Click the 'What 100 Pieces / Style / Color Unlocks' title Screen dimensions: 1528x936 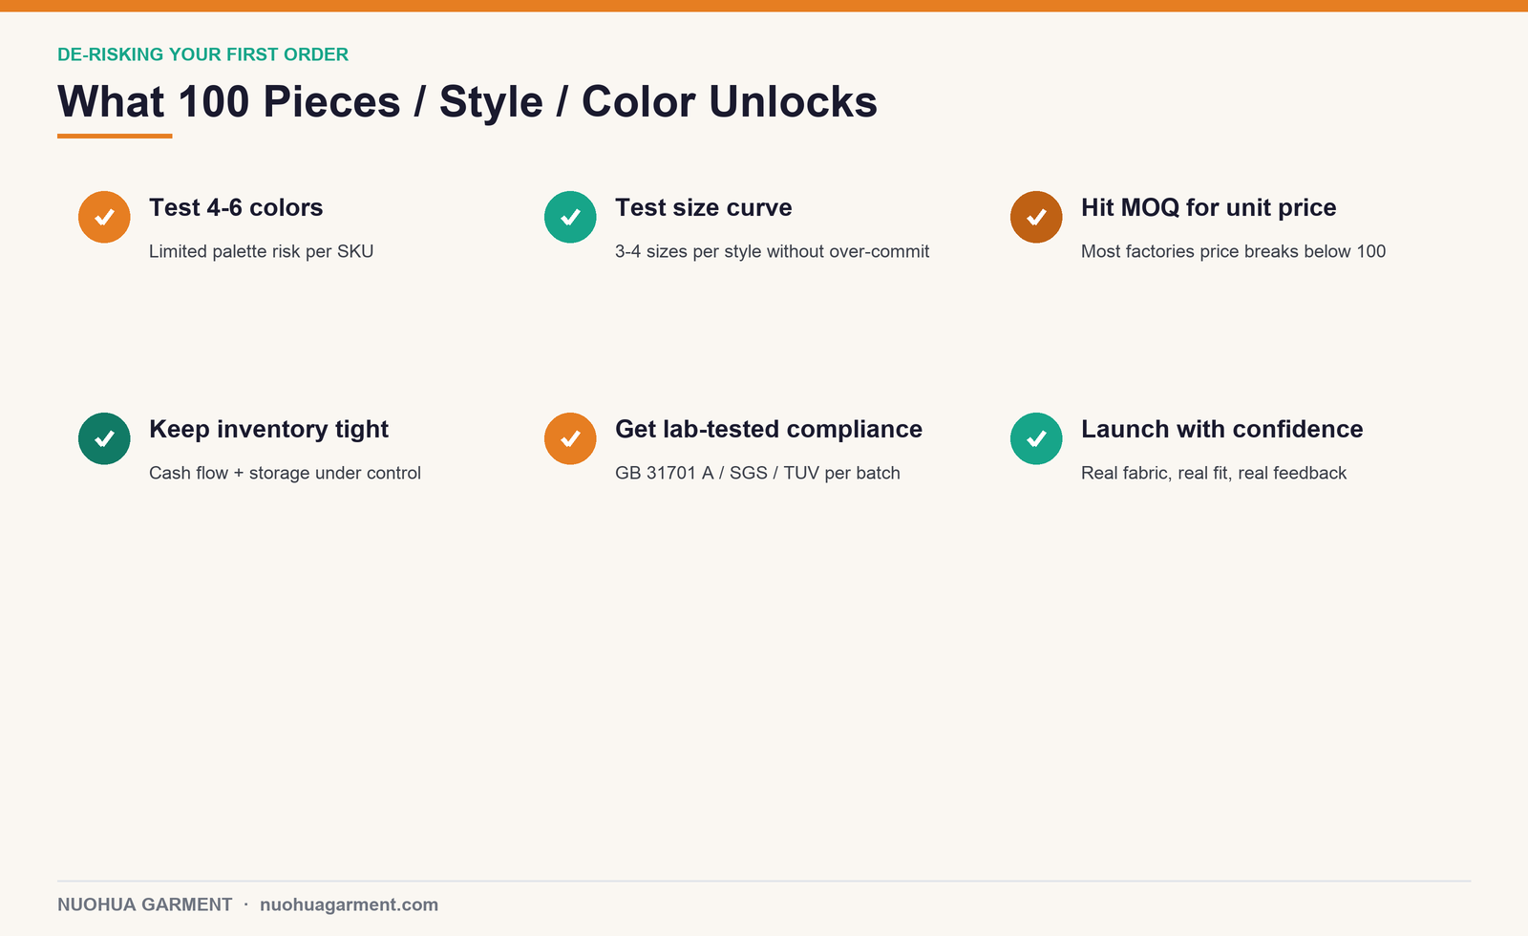coord(467,101)
